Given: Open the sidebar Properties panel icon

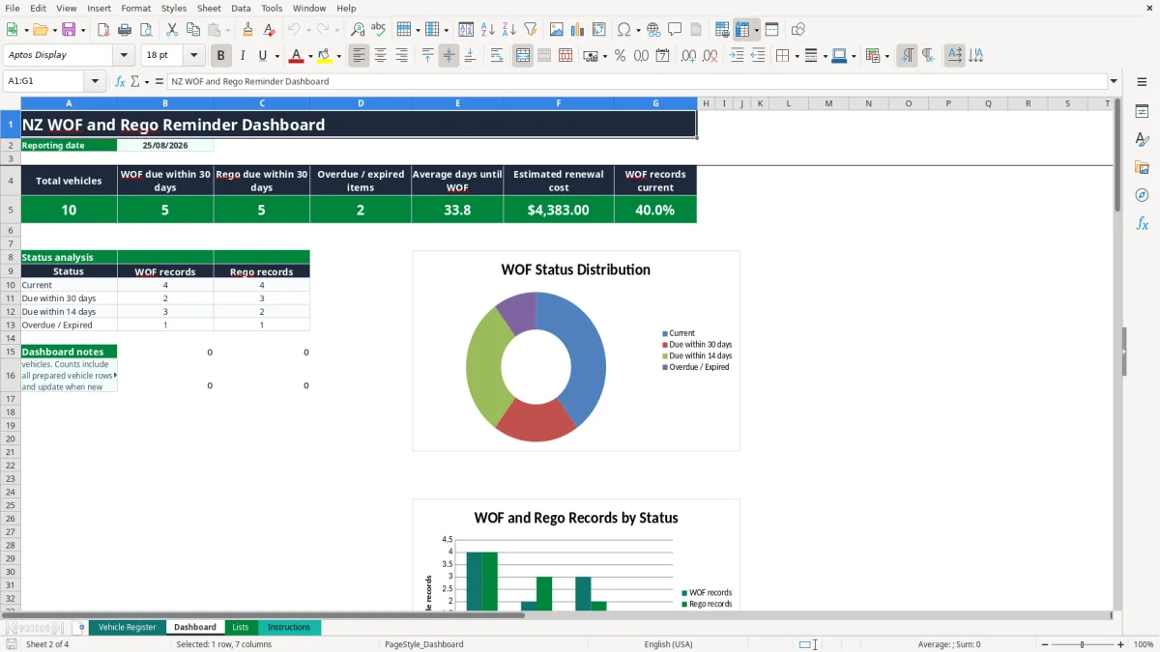Looking at the screenshot, I should coord(1142,111).
